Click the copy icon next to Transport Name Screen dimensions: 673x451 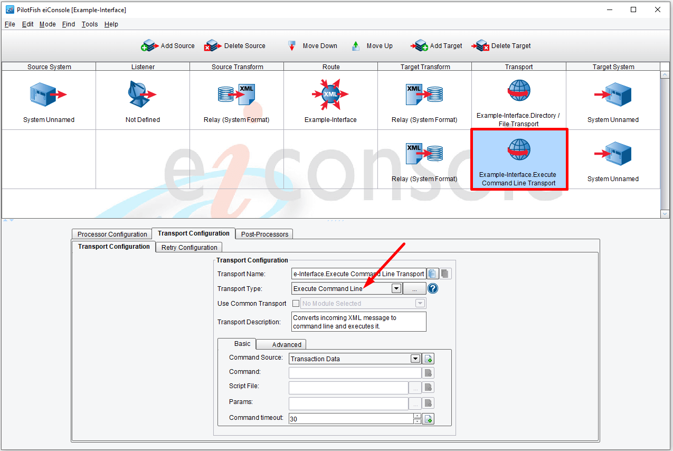[433, 274]
